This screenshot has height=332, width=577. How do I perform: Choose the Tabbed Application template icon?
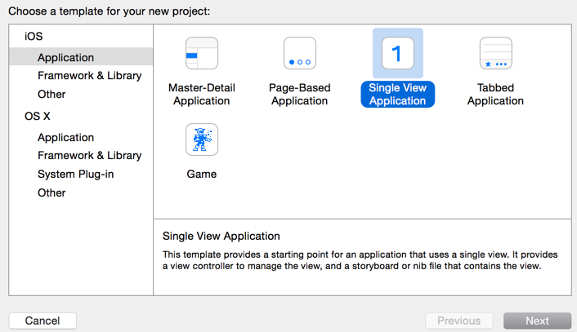click(495, 54)
